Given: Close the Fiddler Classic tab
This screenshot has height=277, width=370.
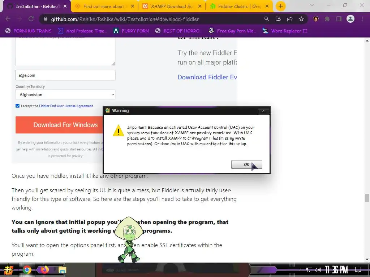Looking at the screenshot, I should pyautogui.click(x=267, y=6).
